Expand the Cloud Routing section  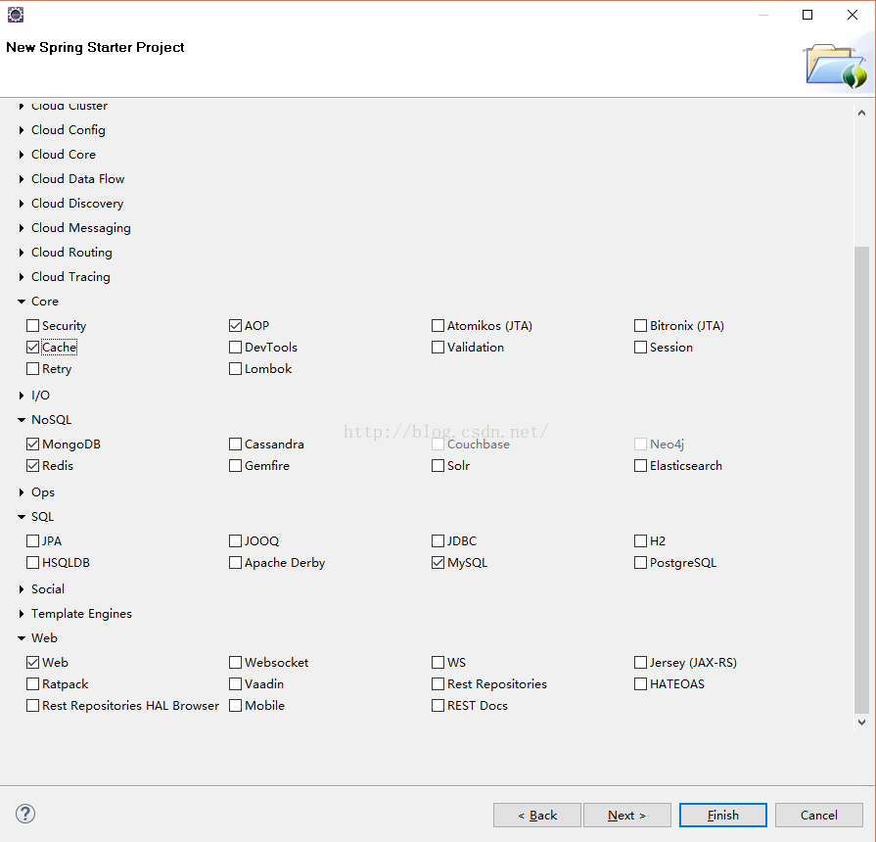tap(22, 253)
